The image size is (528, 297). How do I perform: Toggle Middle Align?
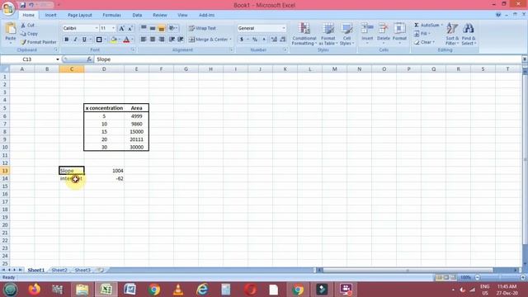pyautogui.click(x=153, y=28)
